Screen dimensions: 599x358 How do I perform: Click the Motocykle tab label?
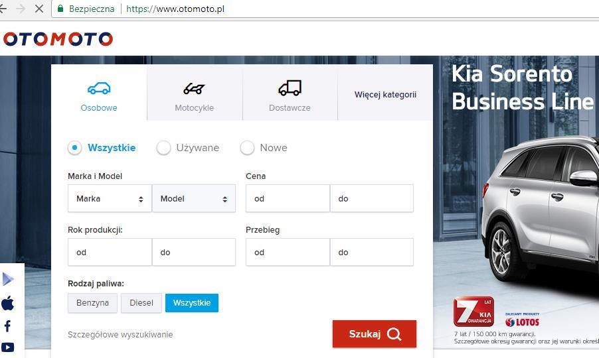pos(194,108)
